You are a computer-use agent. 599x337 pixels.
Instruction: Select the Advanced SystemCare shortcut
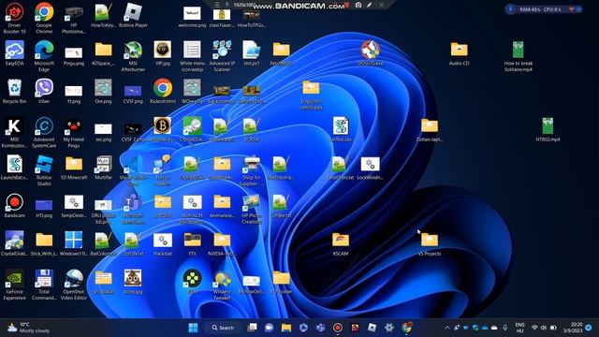click(44, 132)
